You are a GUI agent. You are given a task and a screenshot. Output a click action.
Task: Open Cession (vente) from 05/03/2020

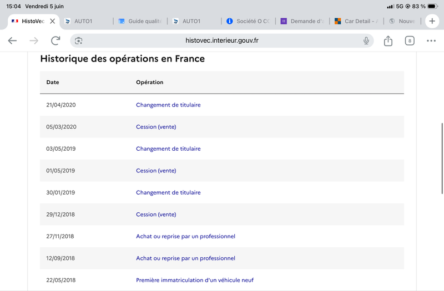(x=156, y=127)
